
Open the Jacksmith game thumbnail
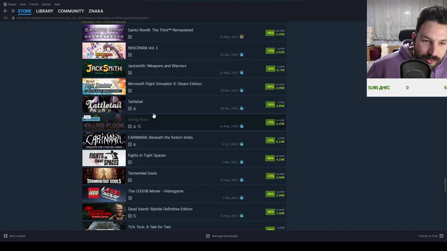coord(104,69)
